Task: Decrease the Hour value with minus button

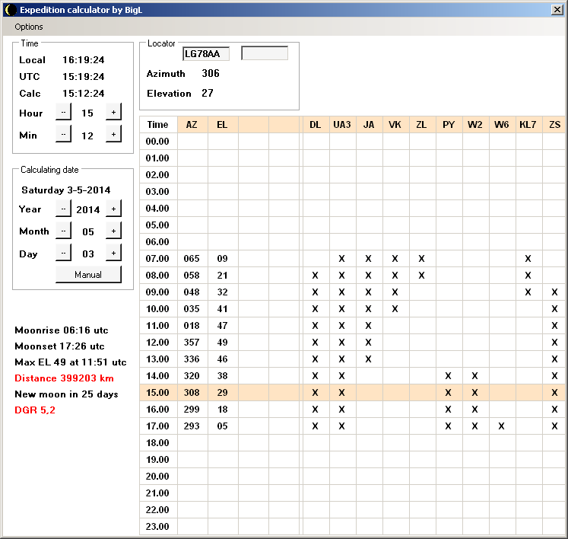Action: (x=63, y=112)
